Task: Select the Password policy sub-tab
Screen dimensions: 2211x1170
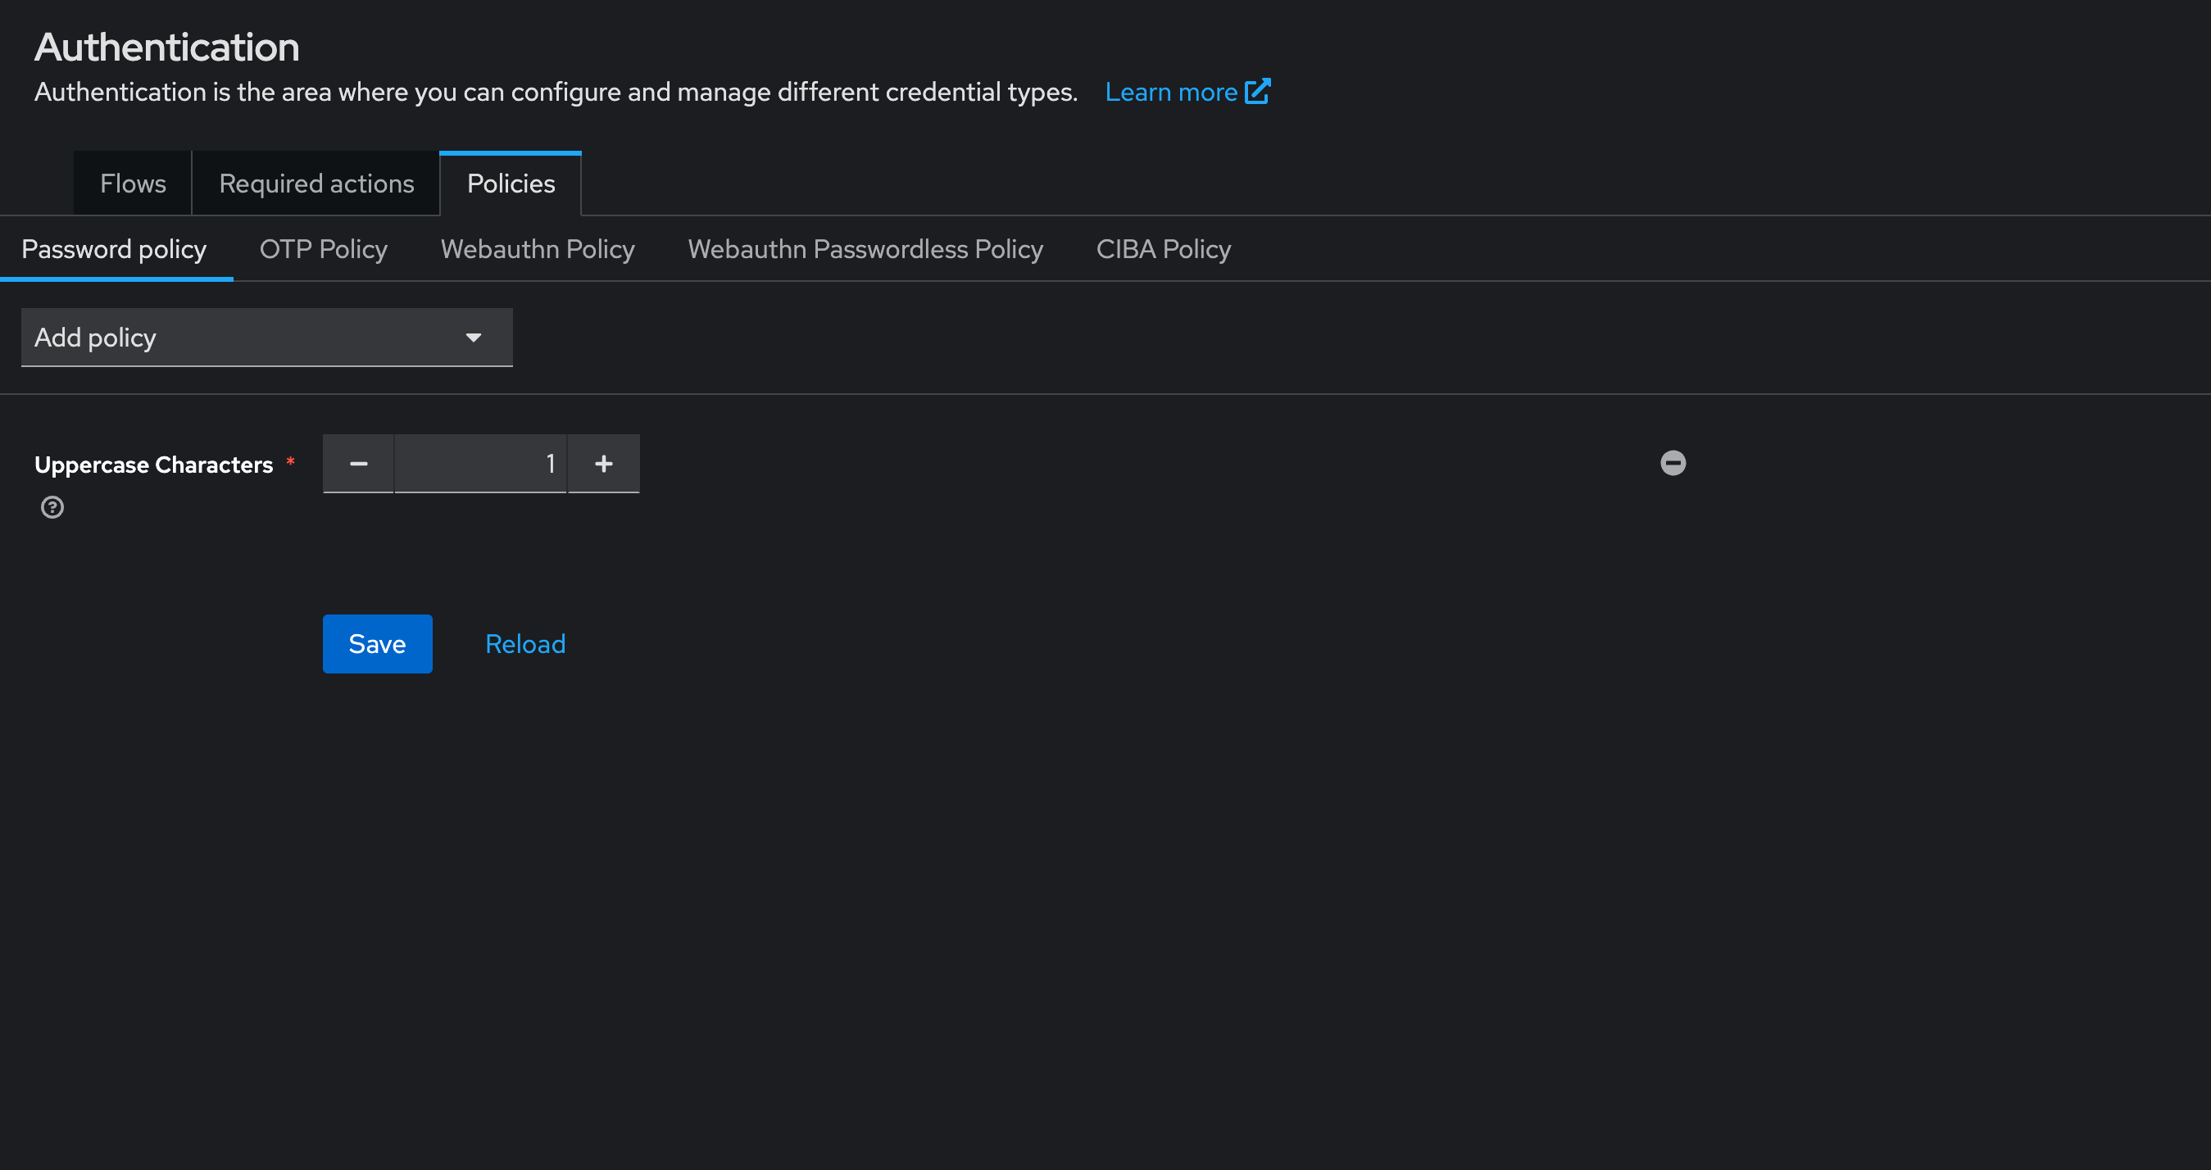Action: [114, 249]
